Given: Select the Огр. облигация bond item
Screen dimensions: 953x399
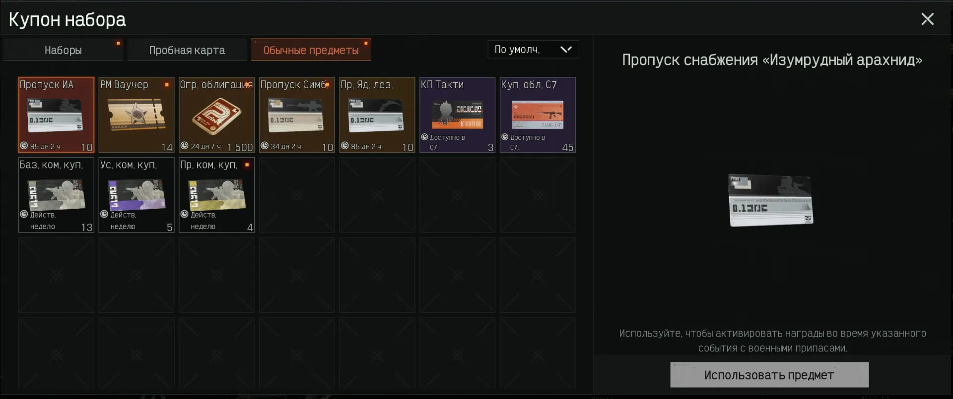Looking at the screenshot, I should 217,115.
